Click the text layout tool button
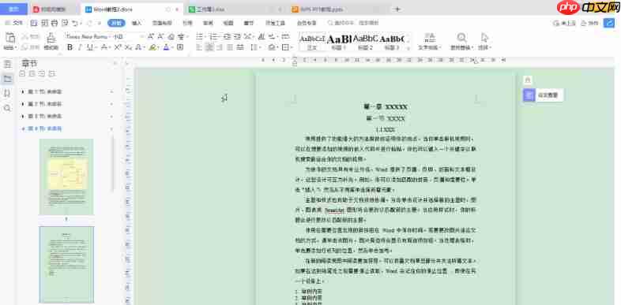621x305 pixels. point(429,42)
